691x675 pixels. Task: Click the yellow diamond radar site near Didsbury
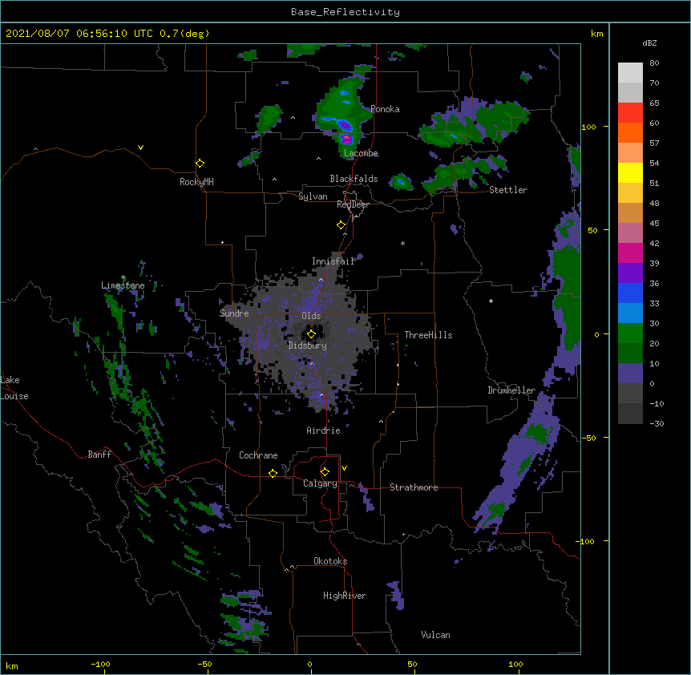pyautogui.click(x=312, y=333)
